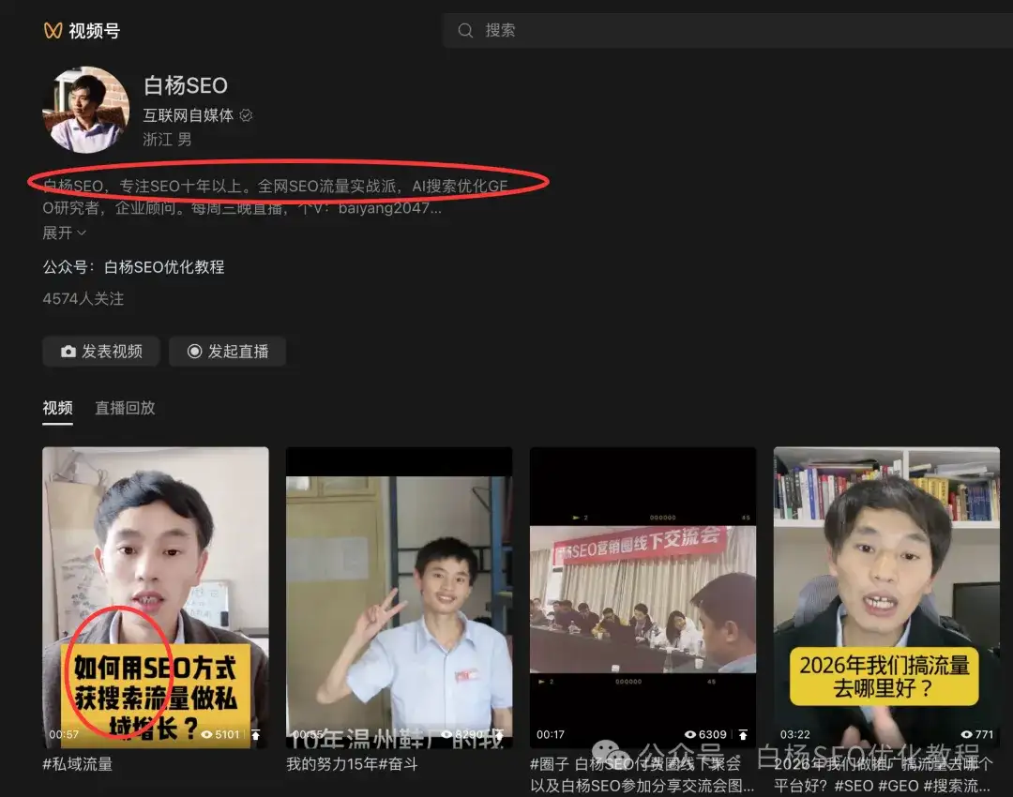Click the verified badge beside 互联网自媒体
Screen dimensions: 1013x797
[246, 115]
